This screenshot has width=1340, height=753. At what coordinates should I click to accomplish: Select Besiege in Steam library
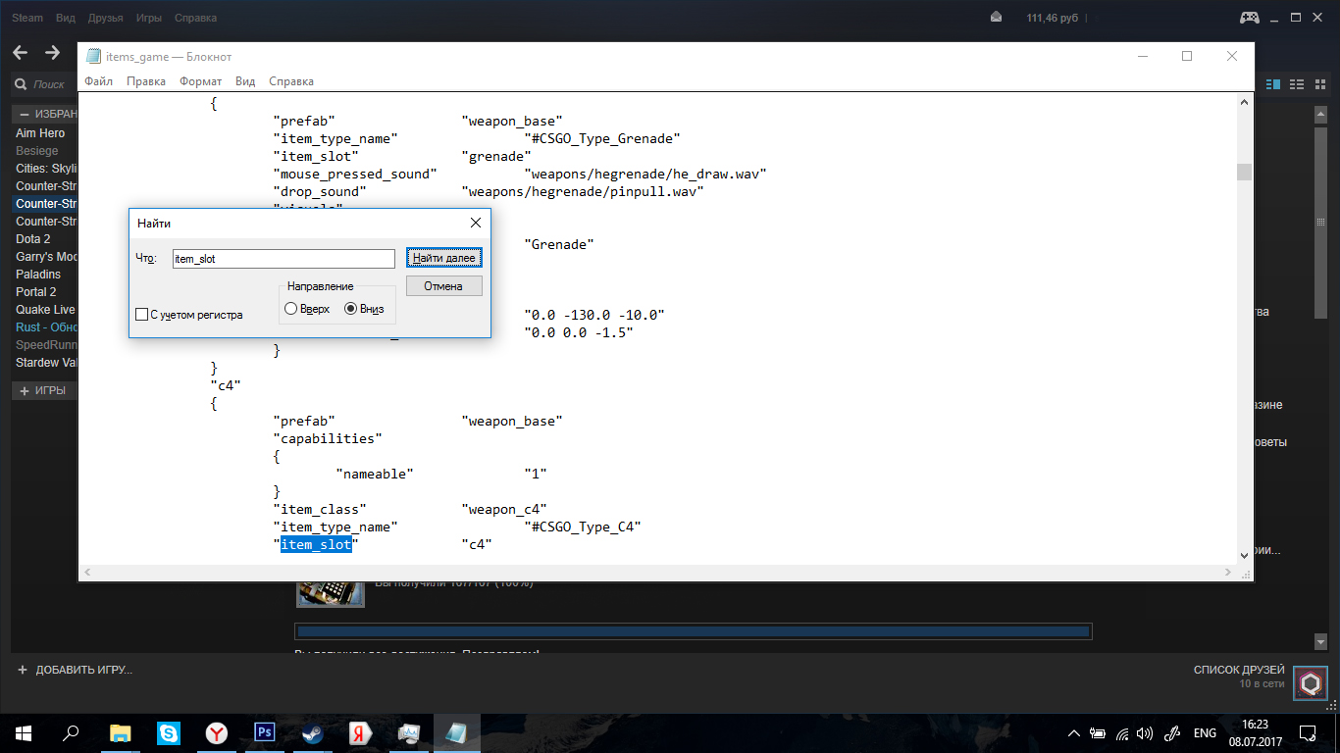(37, 151)
